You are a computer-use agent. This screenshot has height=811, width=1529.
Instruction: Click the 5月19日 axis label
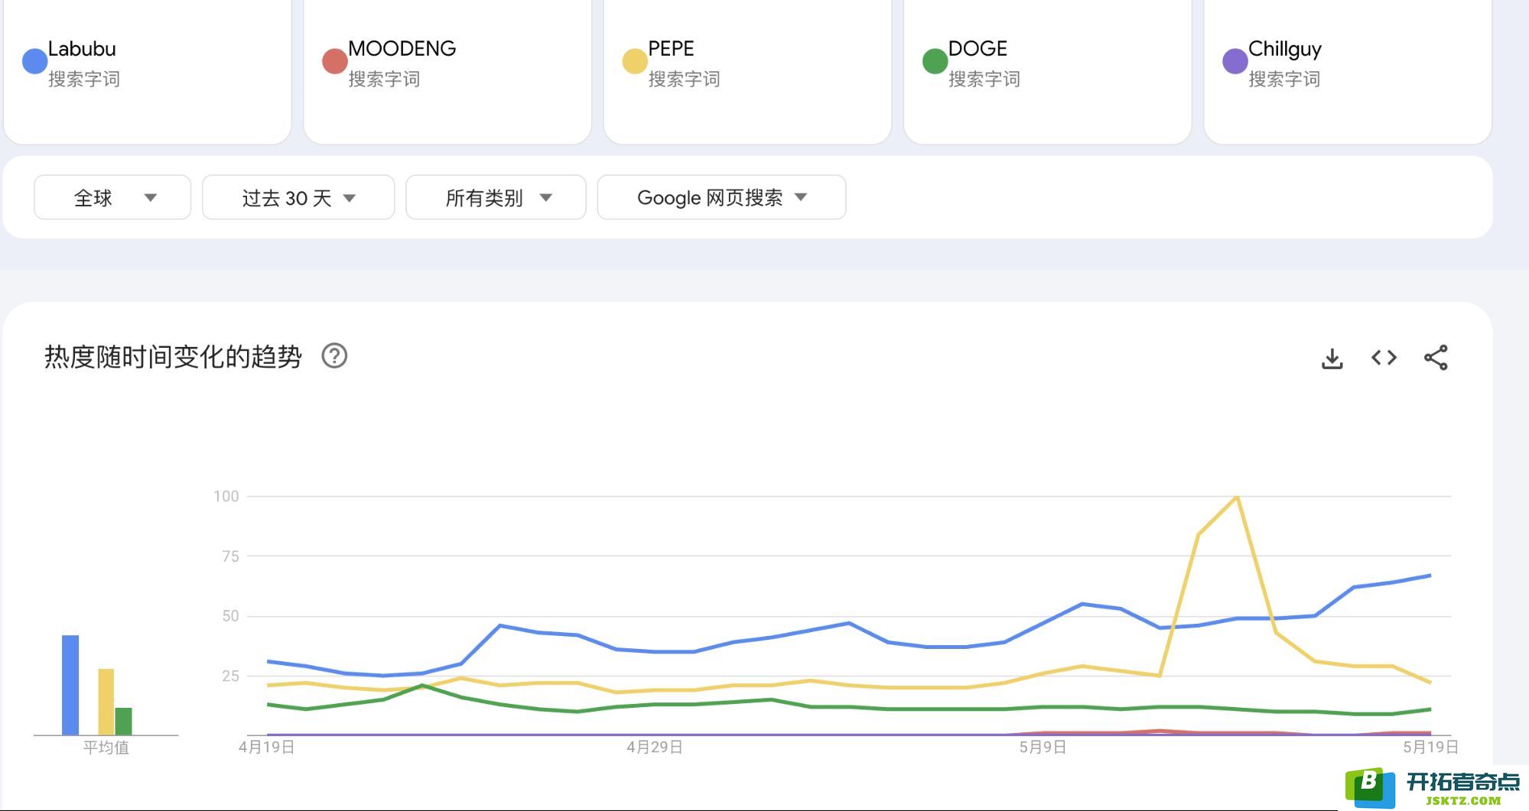pyautogui.click(x=1430, y=747)
